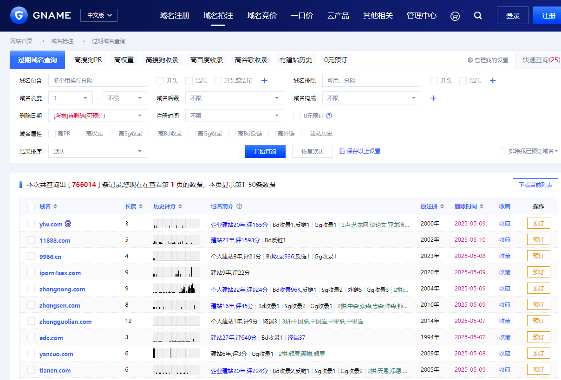Check the 建站历史 attribute box
Viewport: 561px width, 380px height.
click(x=305, y=134)
